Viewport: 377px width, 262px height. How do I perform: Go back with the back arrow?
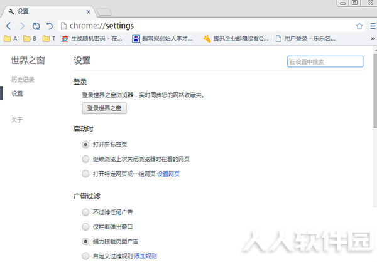tap(9, 26)
